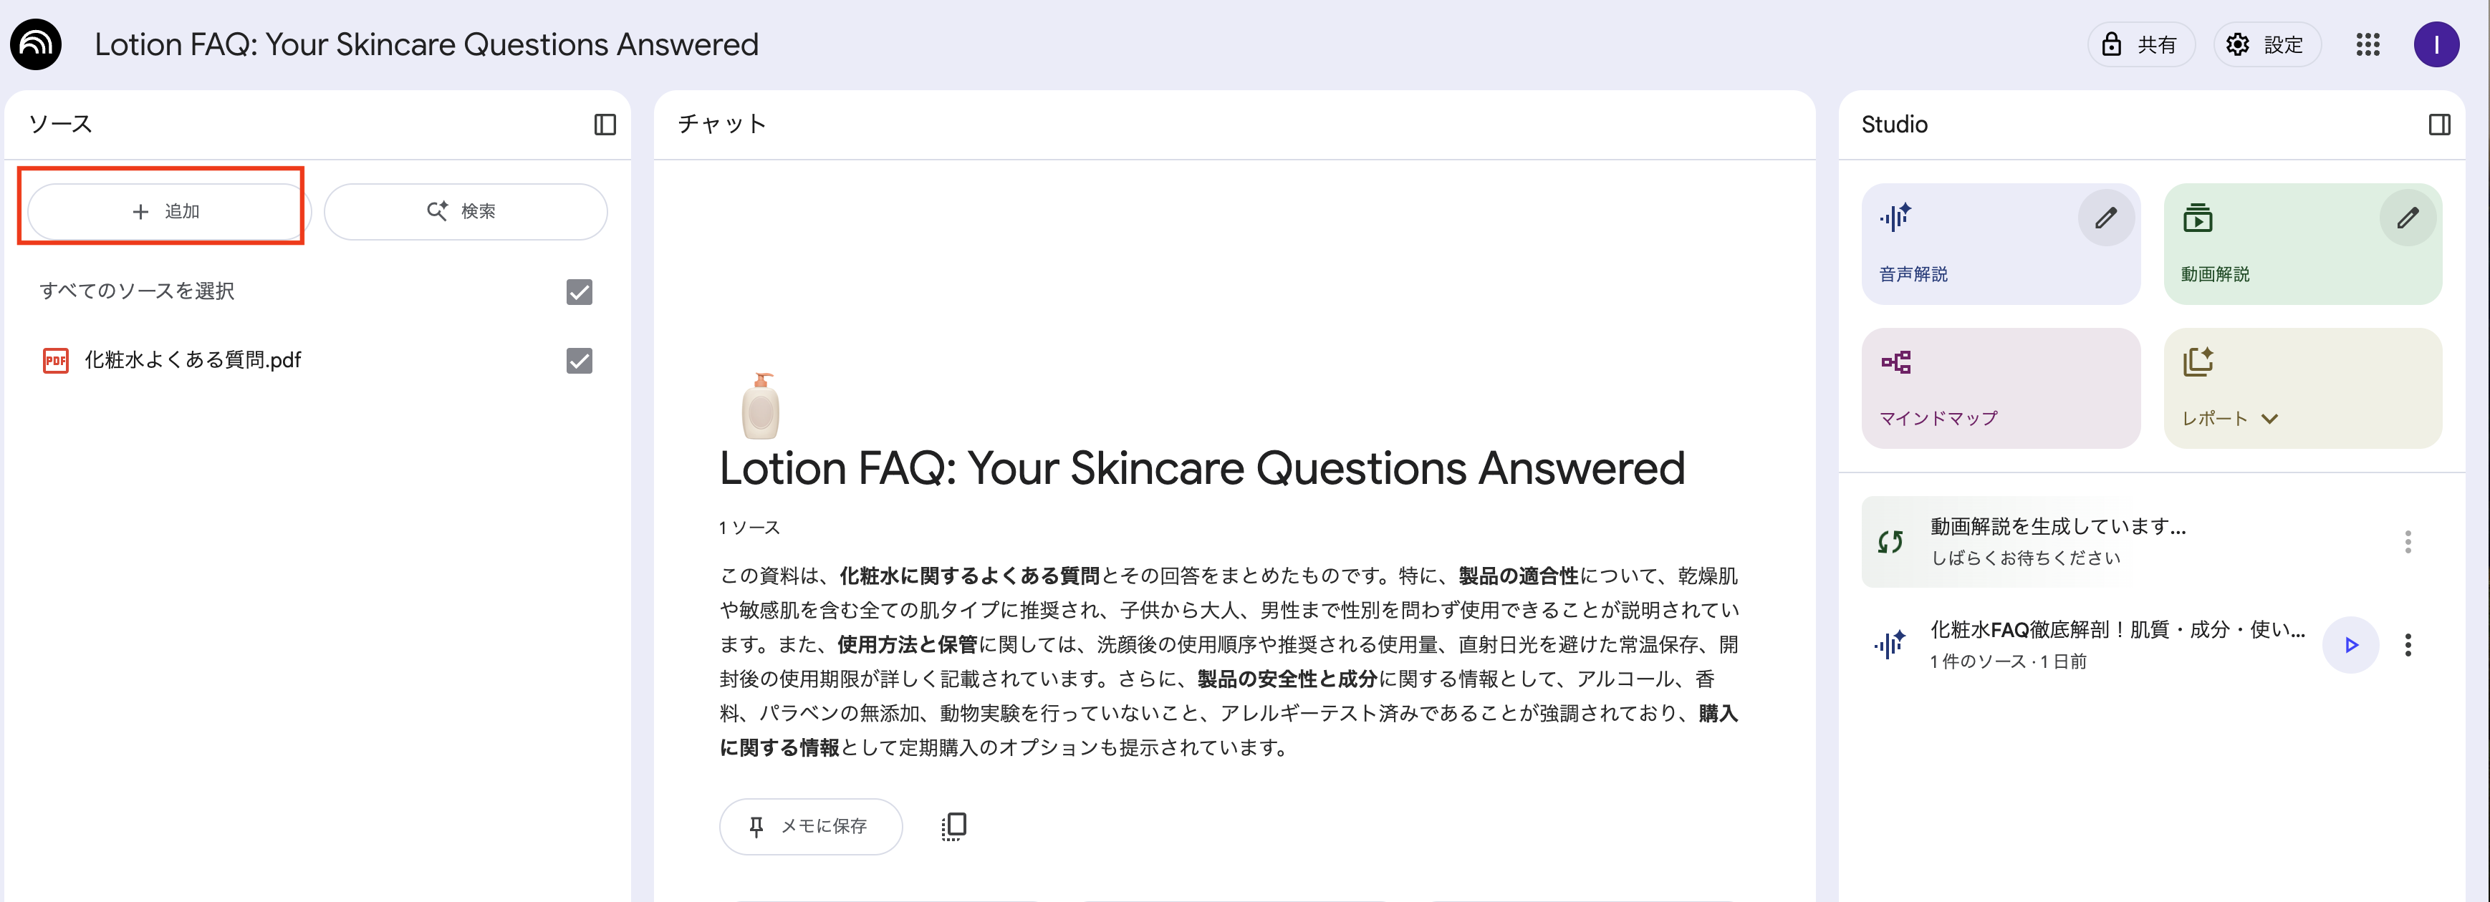
Task: Open the user account avatar
Action: [2436, 44]
